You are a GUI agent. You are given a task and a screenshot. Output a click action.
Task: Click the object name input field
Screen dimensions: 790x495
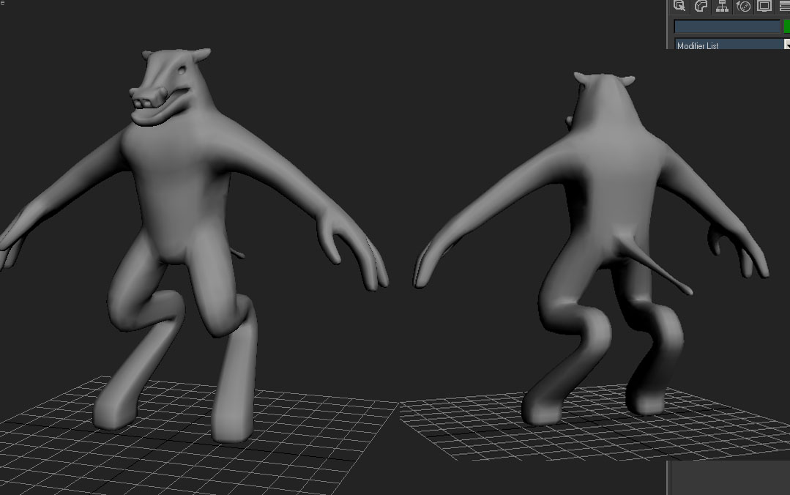click(x=727, y=26)
